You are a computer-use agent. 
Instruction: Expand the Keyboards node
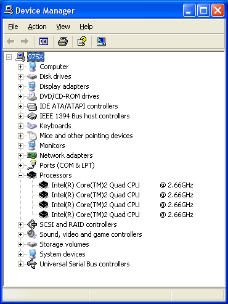(20, 126)
